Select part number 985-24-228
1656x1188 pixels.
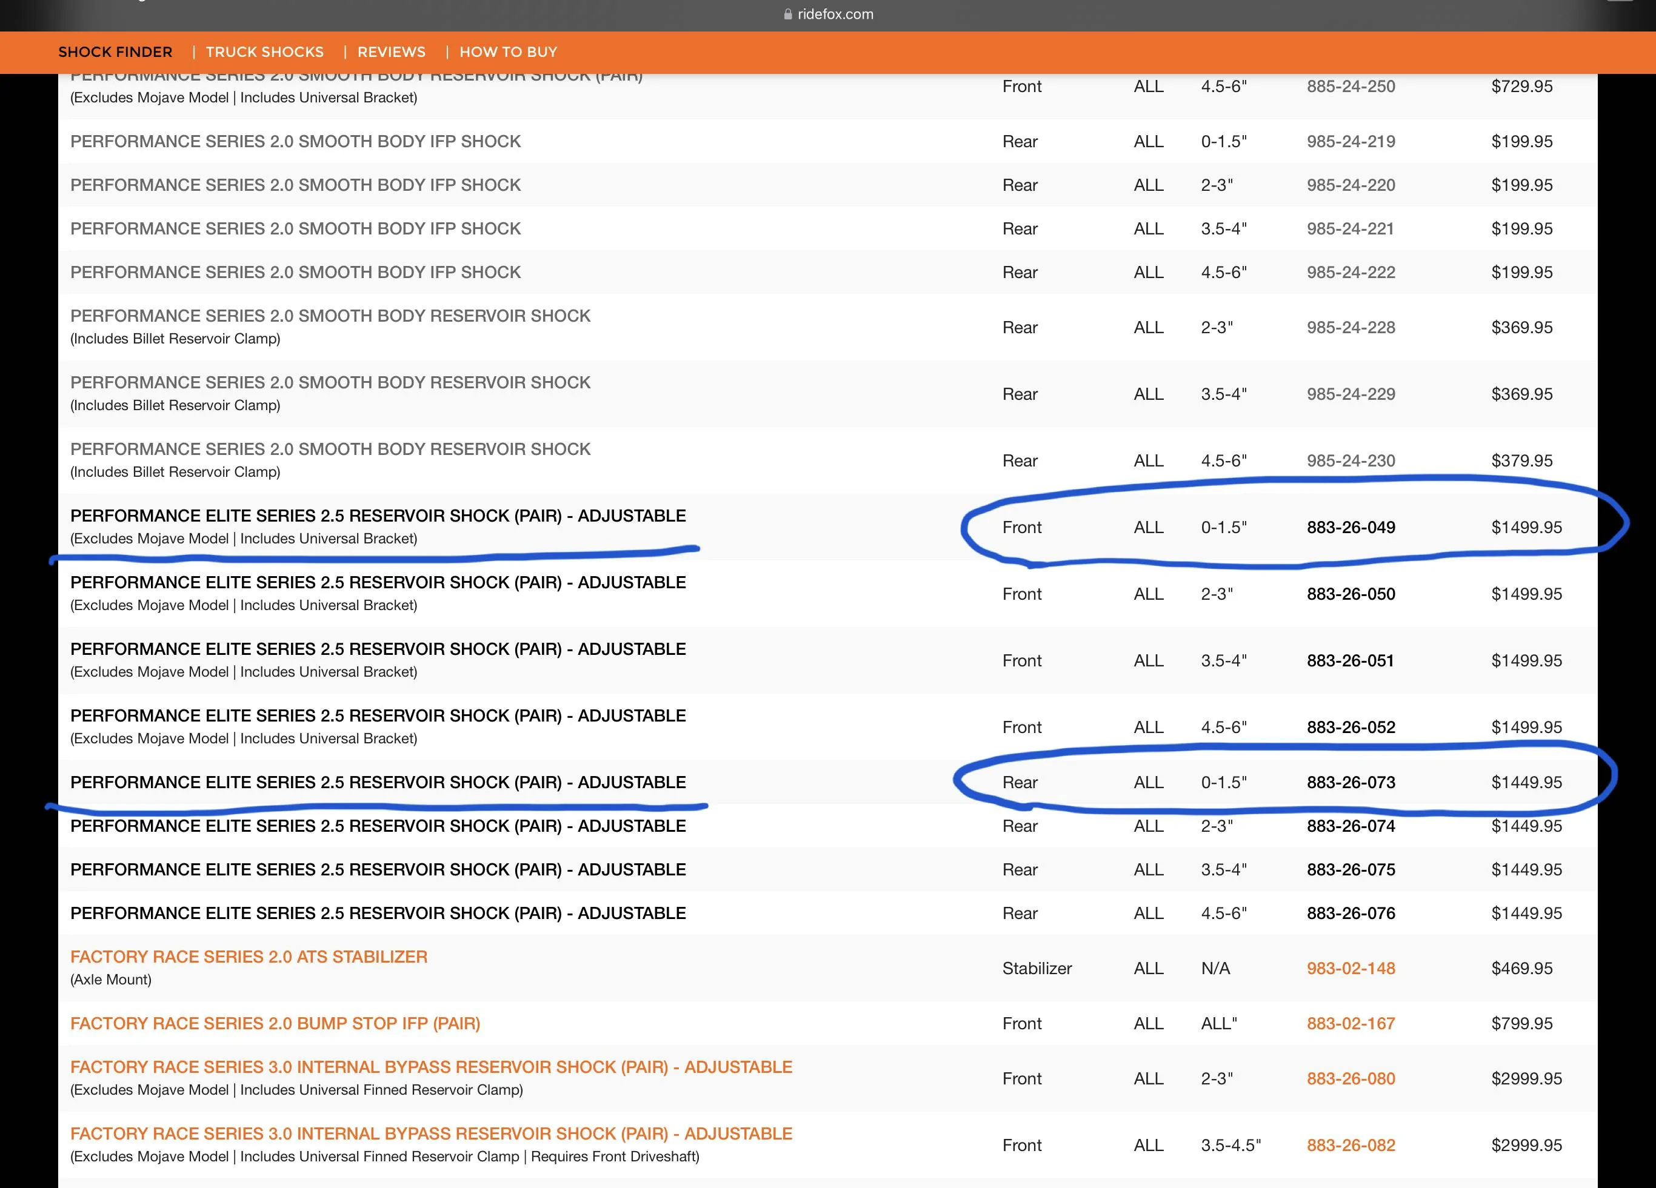click(1351, 328)
